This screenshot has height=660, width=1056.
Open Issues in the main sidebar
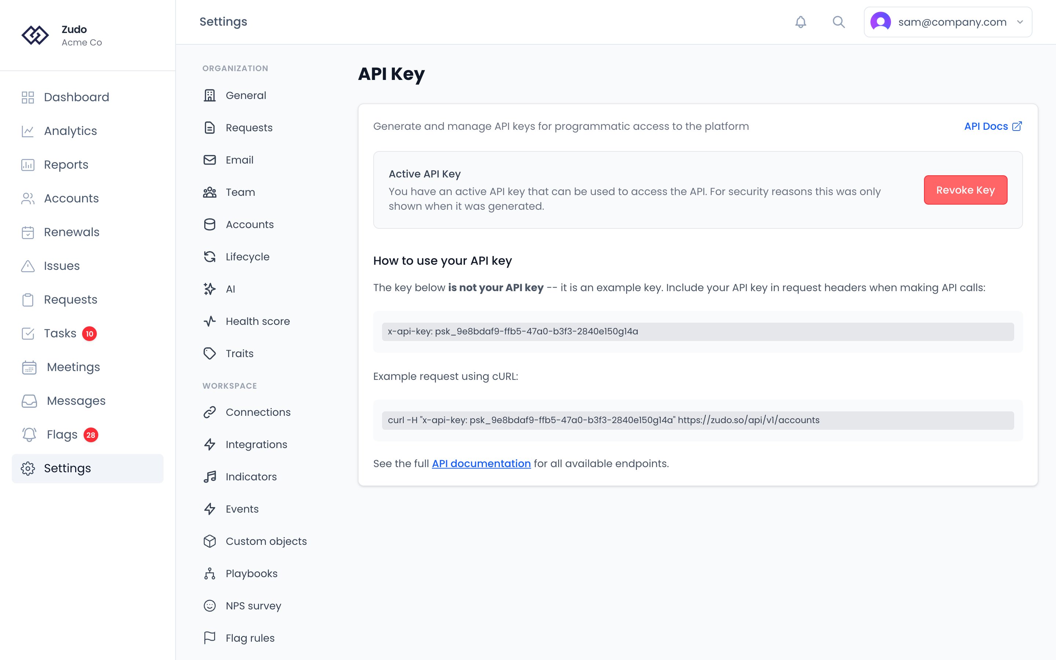(x=87, y=266)
